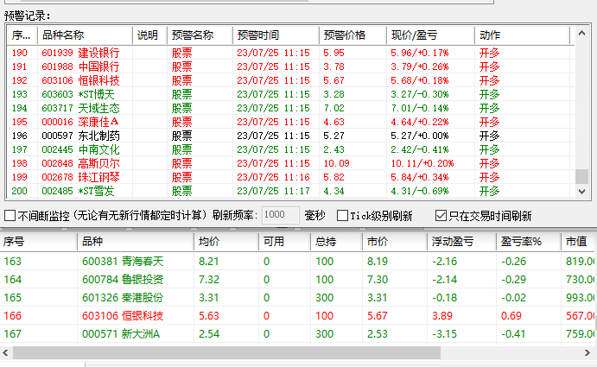Viewport: 597px width, 367px height.
Task: Click the 总持 column header
Action: click(x=336, y=242)
